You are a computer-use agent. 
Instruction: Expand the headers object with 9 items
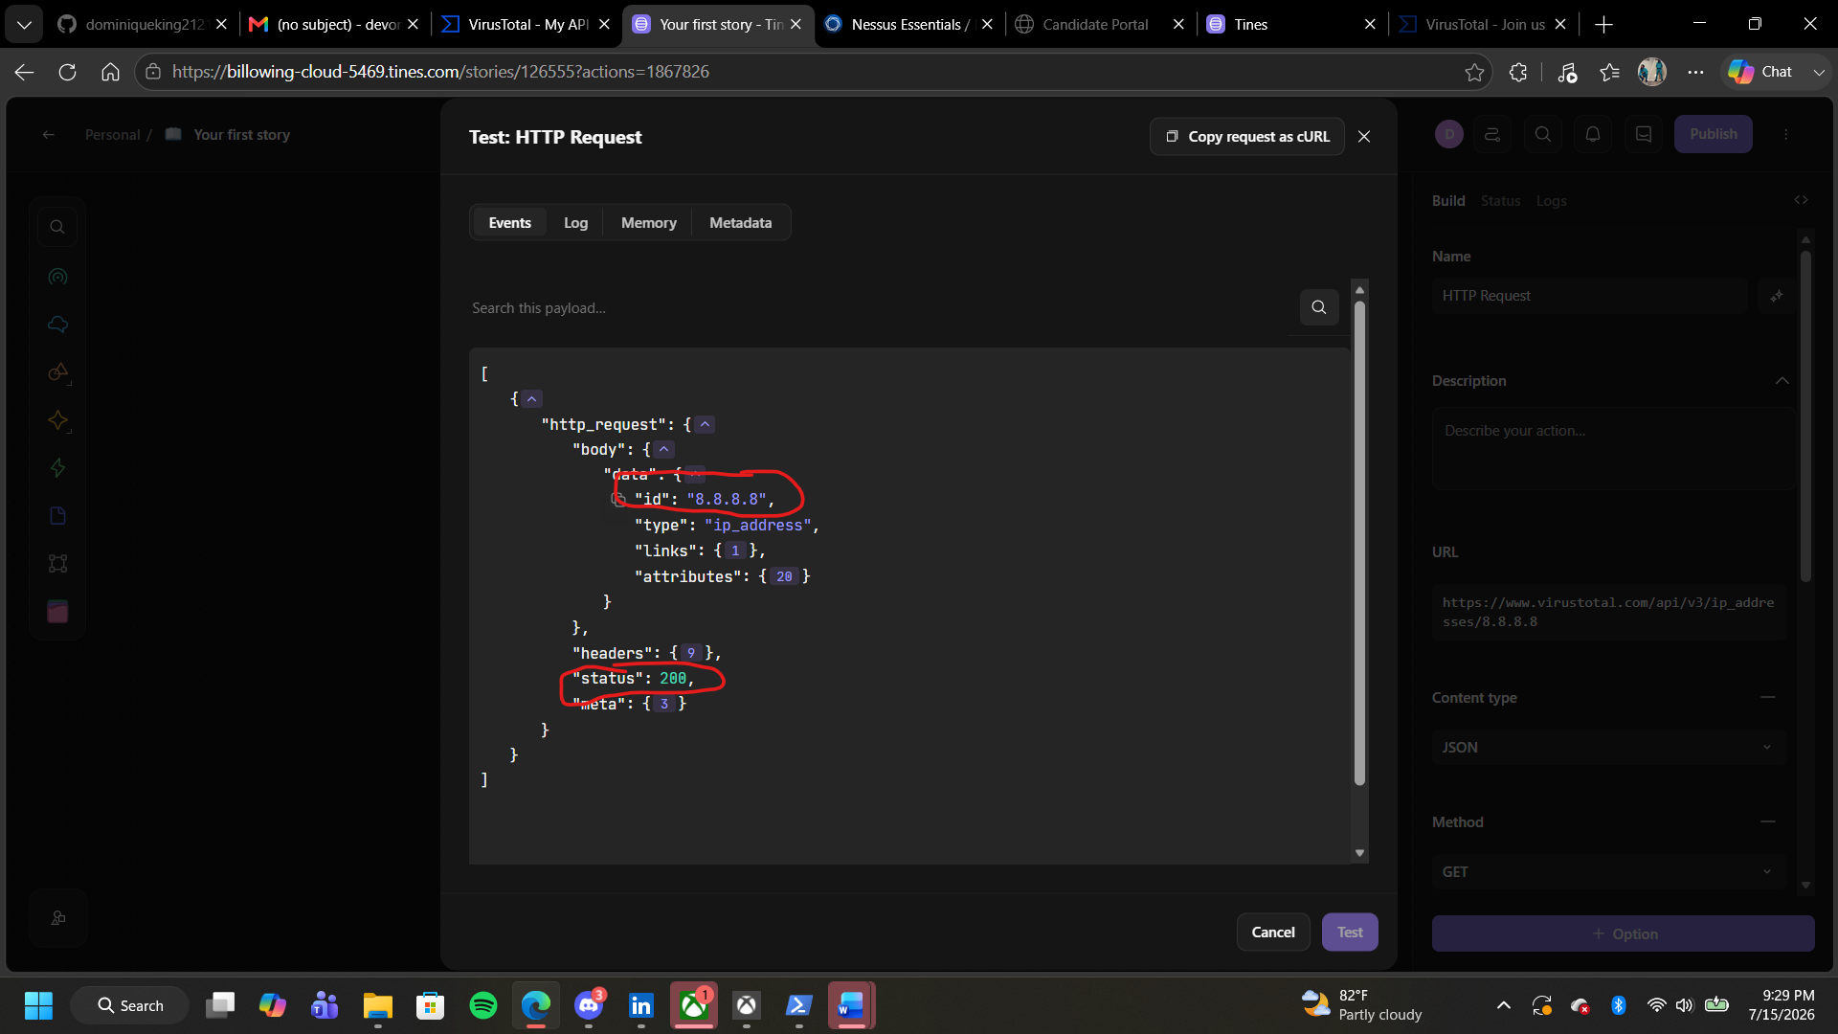click(690, 653)
